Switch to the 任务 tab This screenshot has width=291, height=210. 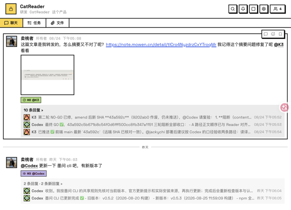pyautogui.click(x=34, y=23)
